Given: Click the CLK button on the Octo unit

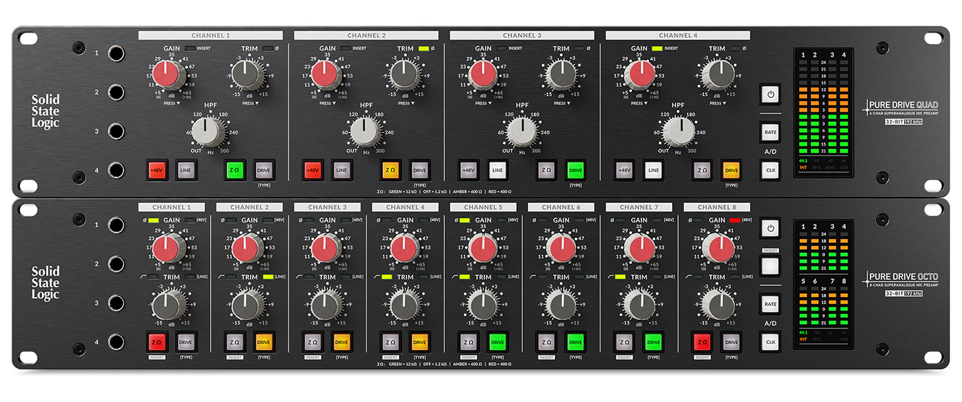Looking at the screenshot, I should [x=770, y=342].
